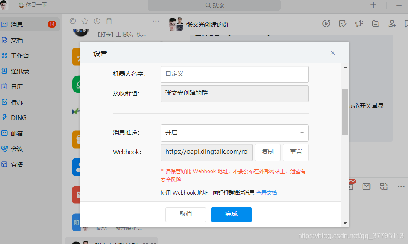Click the 机器人名字 input field
This screenshot has width=408, height=244.
235,74
